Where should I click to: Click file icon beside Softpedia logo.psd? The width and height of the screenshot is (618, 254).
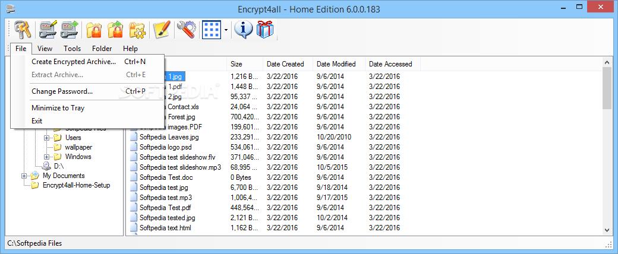[x=134, y=147]
